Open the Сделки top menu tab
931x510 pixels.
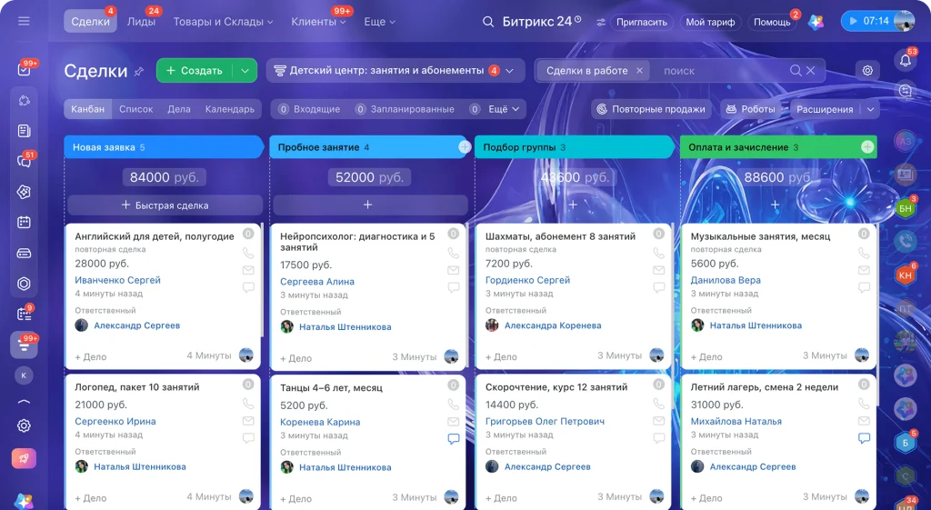[x=90, y=22]
